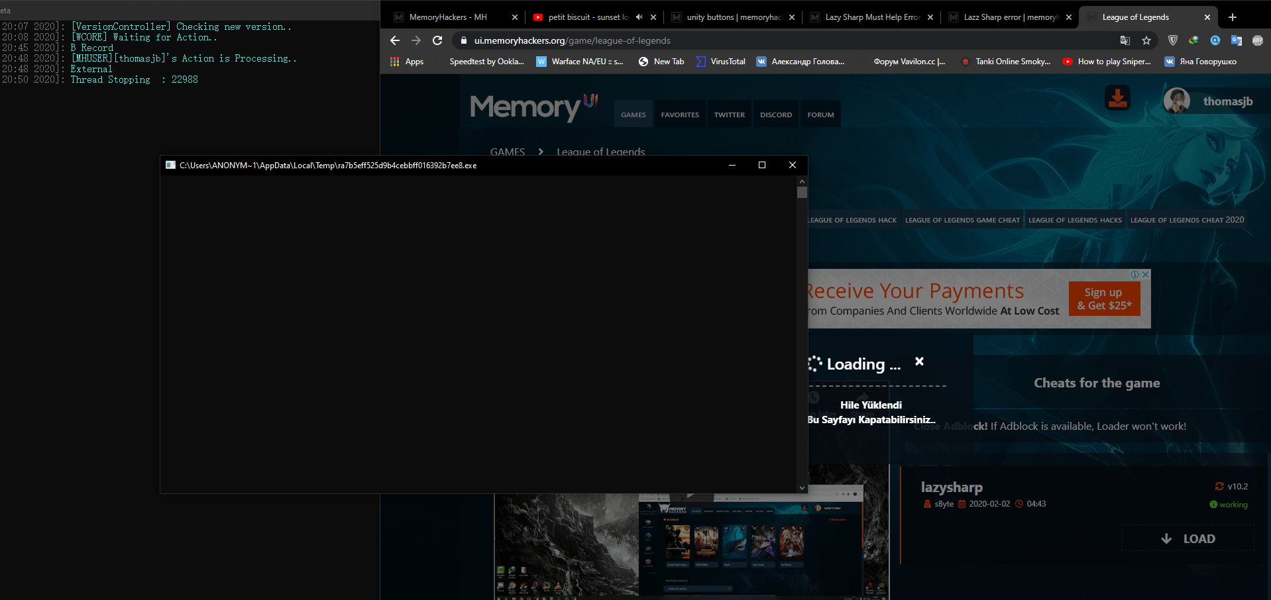Close the MemoryHackers - MH tab

pos(515,17)
